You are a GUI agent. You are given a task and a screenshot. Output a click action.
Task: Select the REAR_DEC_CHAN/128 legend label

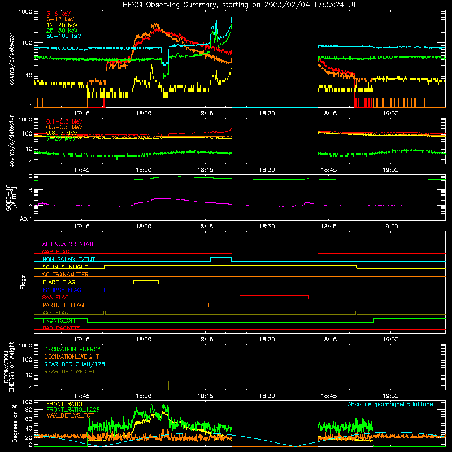pos(75,364)
